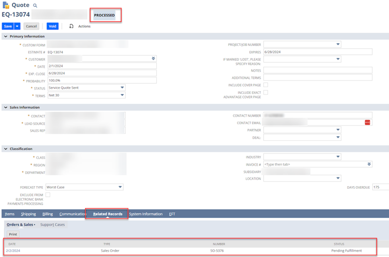Open the Customer field double-chevron selector

pos(153,58)
